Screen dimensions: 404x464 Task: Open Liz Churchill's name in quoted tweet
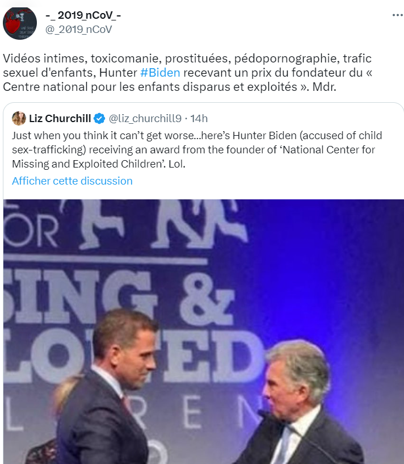[60, 119]
